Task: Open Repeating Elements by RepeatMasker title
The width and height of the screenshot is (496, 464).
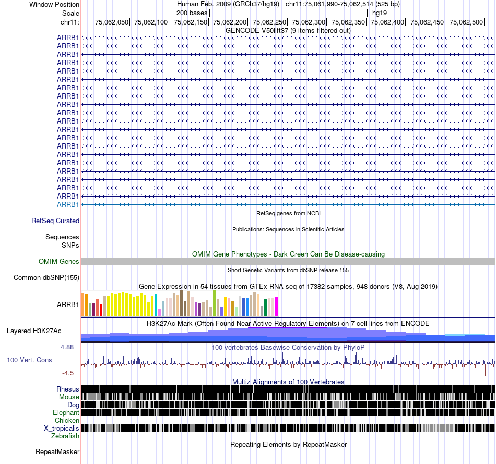Action: pos(289,445)
